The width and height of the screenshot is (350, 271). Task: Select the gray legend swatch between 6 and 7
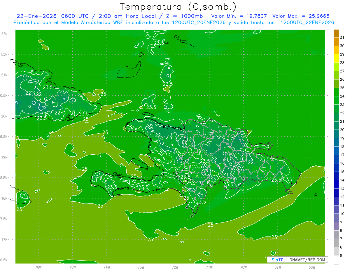click(336, 243)
